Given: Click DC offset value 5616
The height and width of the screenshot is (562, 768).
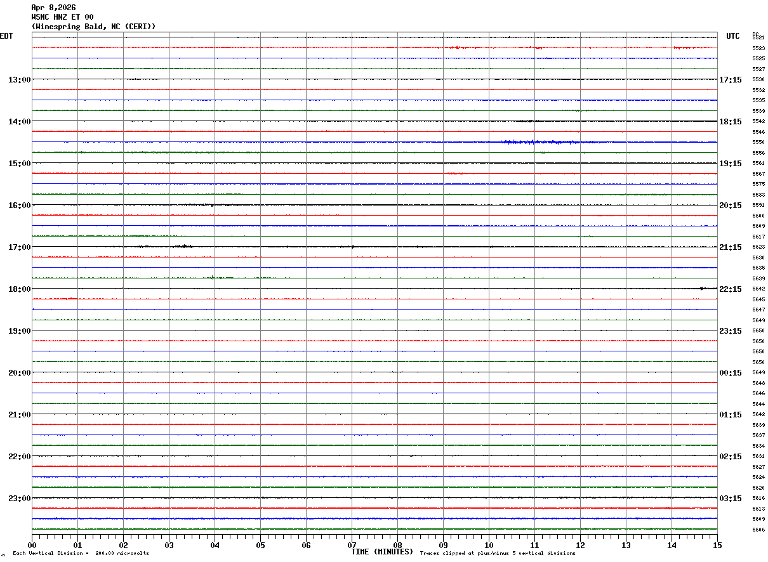Looking at the screenshot, I should coord(758,498).
